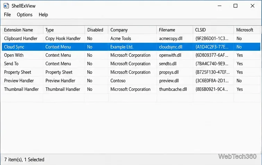Click Context Menu type in Send To row
The height and width of the screenshot is (165, 262).
coord(58,64)
